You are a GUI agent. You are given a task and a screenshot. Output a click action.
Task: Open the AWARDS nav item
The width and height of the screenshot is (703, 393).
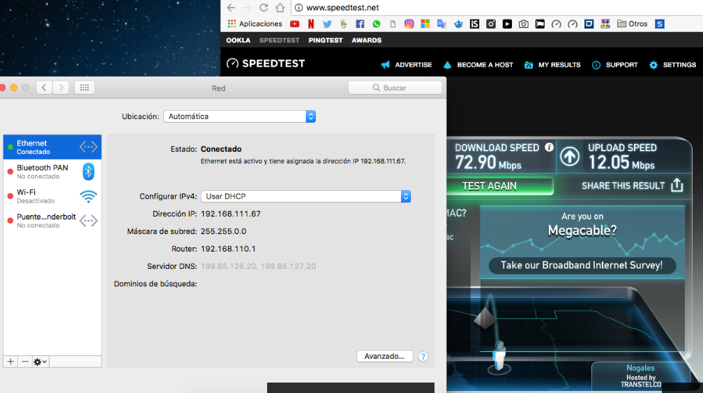click(367, 40)
